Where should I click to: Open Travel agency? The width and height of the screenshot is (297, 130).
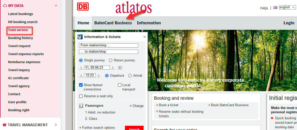(x=19, y=86)
